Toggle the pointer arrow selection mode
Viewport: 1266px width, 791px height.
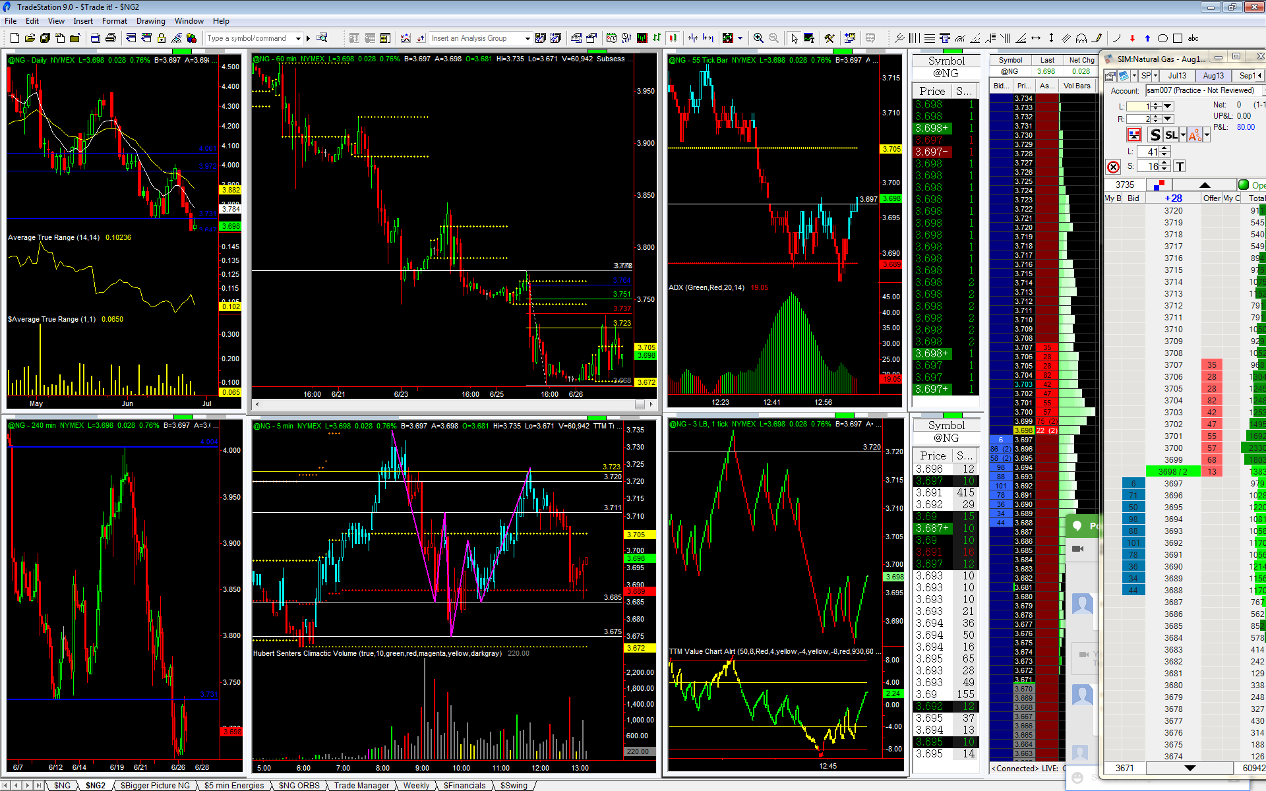(x=794, y=38)
